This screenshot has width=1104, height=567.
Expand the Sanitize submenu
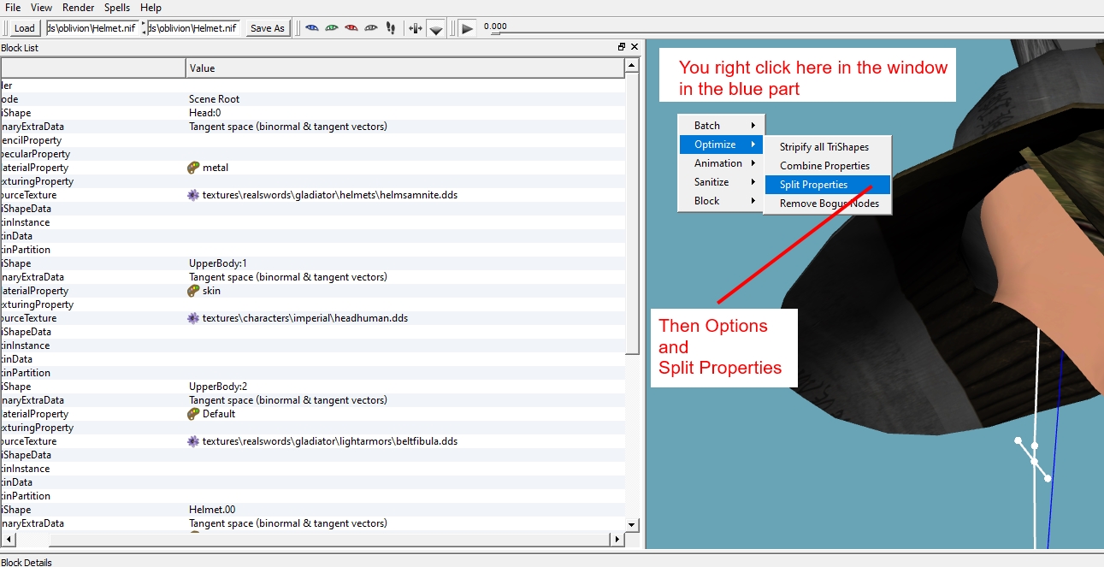click(x=721, y=182)
